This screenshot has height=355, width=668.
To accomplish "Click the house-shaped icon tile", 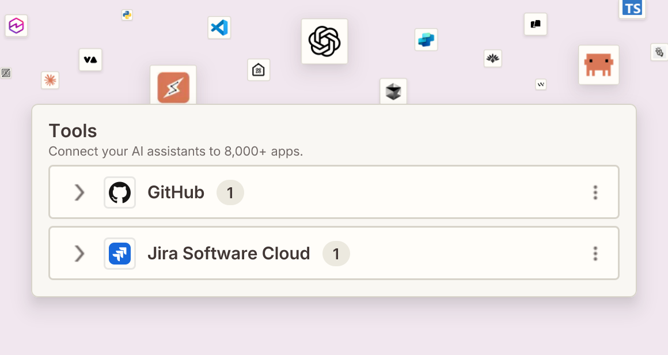I will (x=259, y=70).
